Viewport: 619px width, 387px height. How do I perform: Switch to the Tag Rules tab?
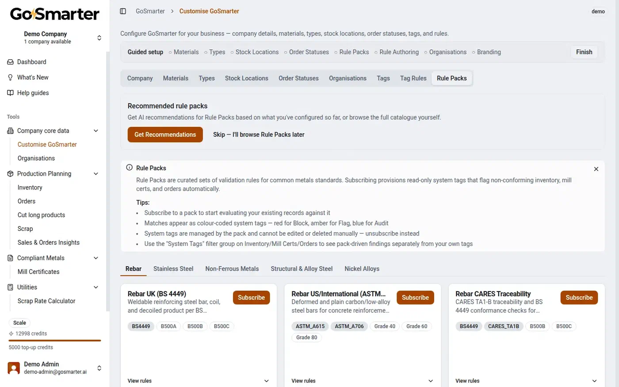coord(413,78)
